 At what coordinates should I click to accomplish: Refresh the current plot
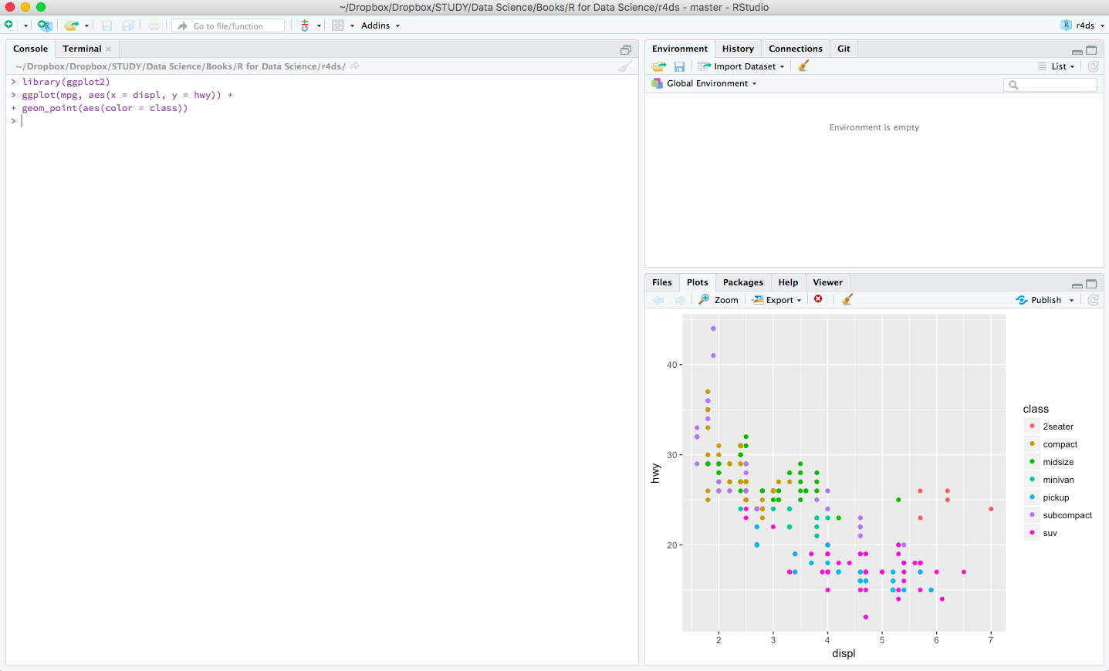click(1094, 300)
